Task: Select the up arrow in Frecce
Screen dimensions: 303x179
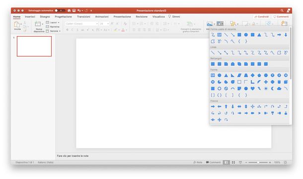Action: (x=226, y=107)
